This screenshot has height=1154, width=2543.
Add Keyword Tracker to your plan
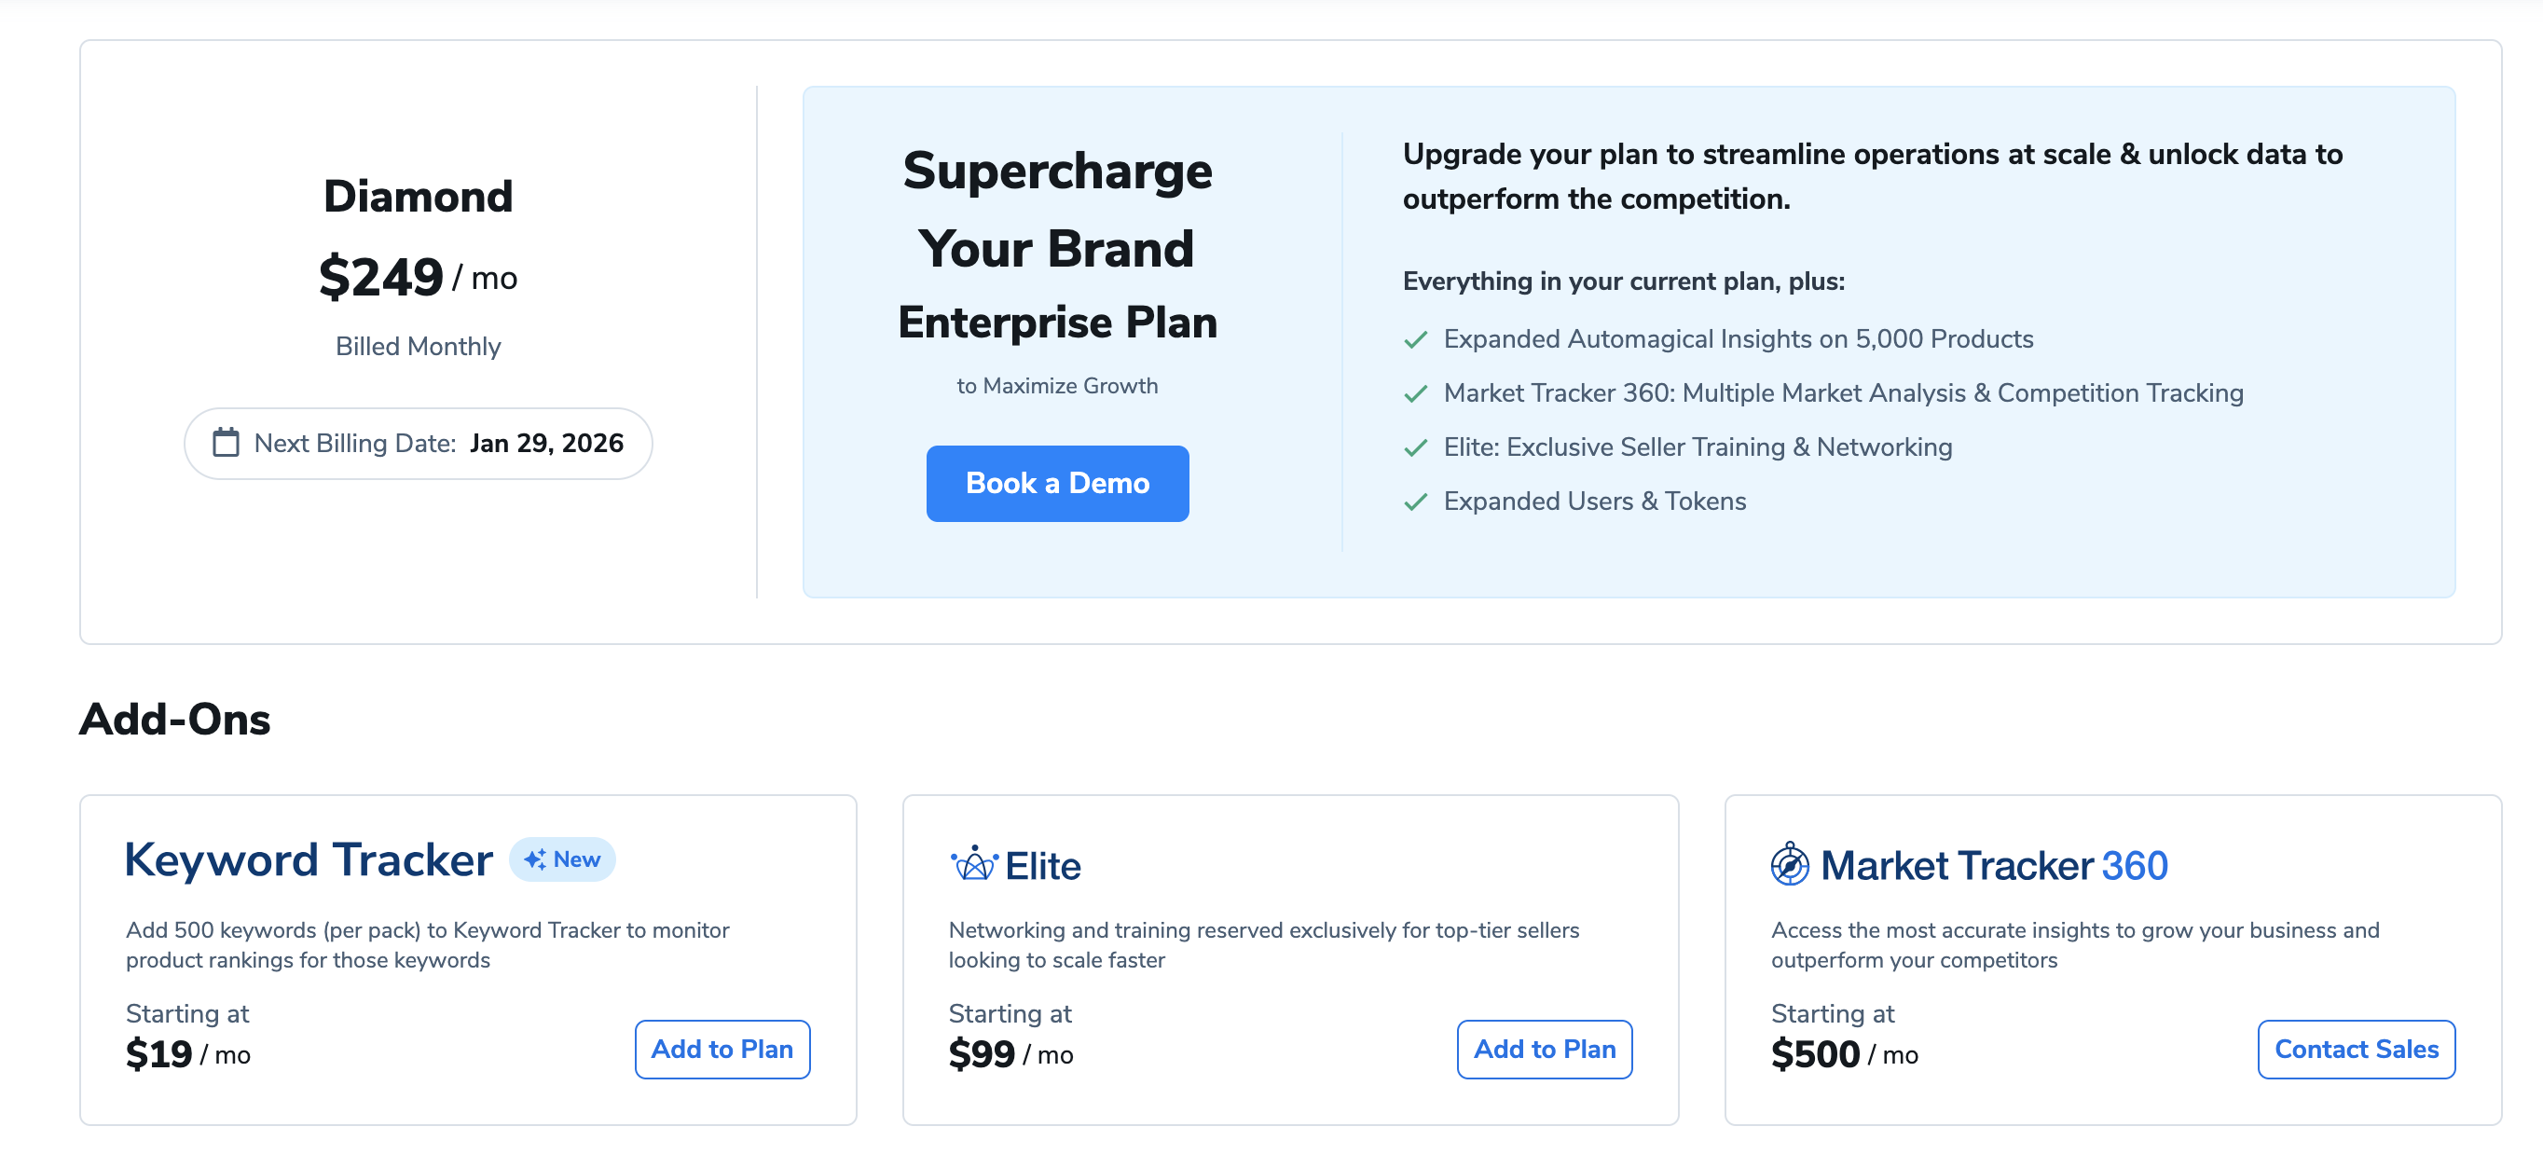(722, 1050)
